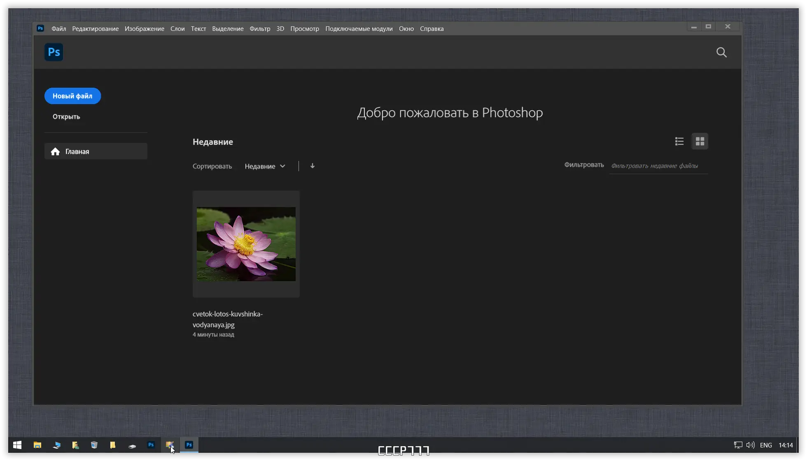The image size is (807, 461).
Task: Open the Файл menu
Action: (x=58, y=28)
